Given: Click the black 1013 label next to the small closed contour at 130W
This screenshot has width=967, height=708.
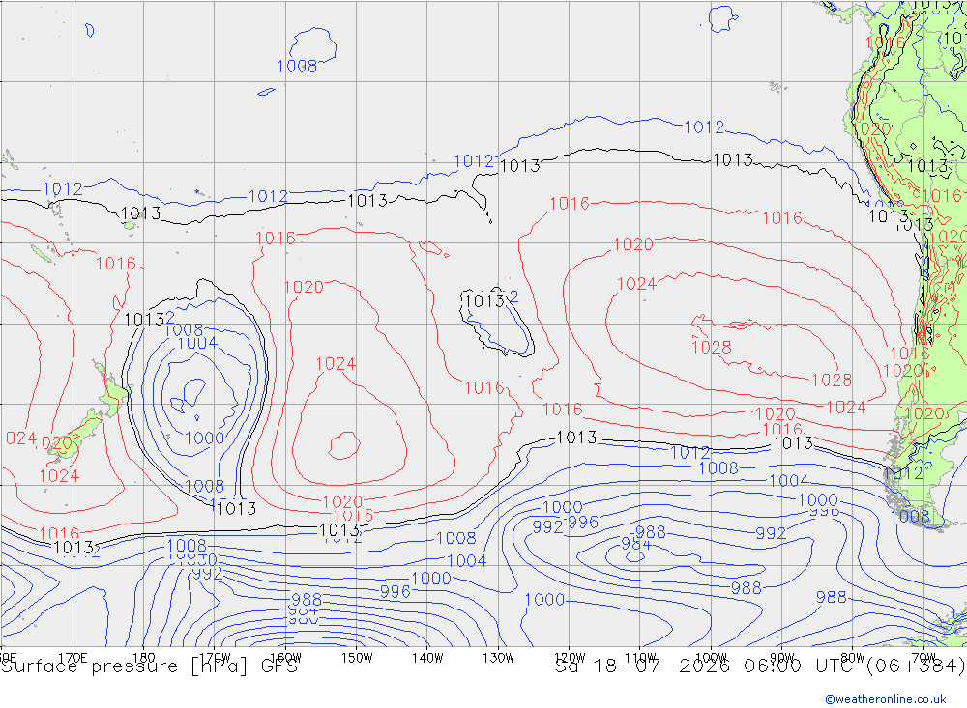Looking at the screenshot, I should point(484,301).
